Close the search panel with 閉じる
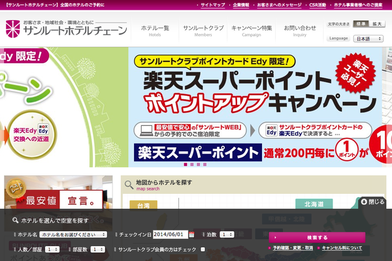This screenshot has height=261, width=392. tap(372, 202)
